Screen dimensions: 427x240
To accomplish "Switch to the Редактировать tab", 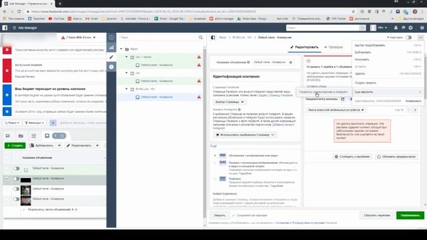I will tap(304, 47).
